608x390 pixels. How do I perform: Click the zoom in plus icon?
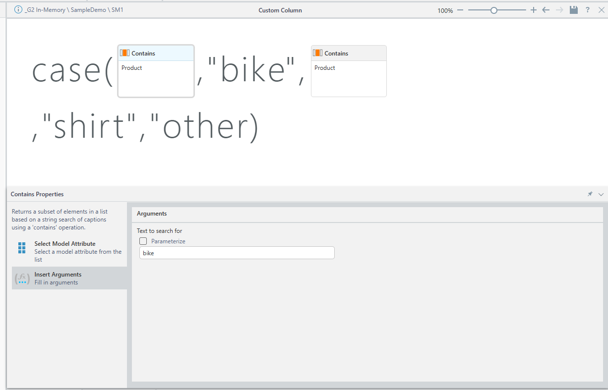tap(534, 10)
